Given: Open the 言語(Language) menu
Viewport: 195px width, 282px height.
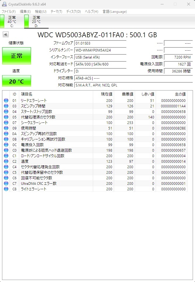Looking at the screenshot, I should 115,12.
